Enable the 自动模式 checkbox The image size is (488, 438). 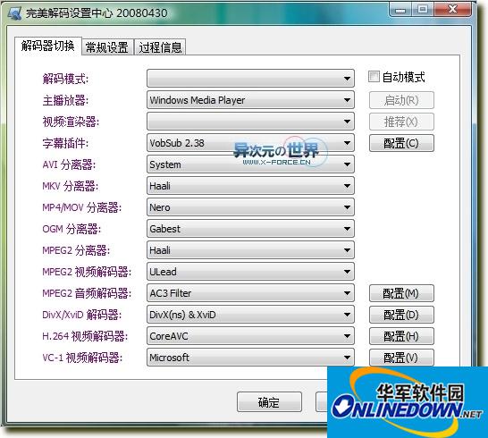[x=374, y=77]
